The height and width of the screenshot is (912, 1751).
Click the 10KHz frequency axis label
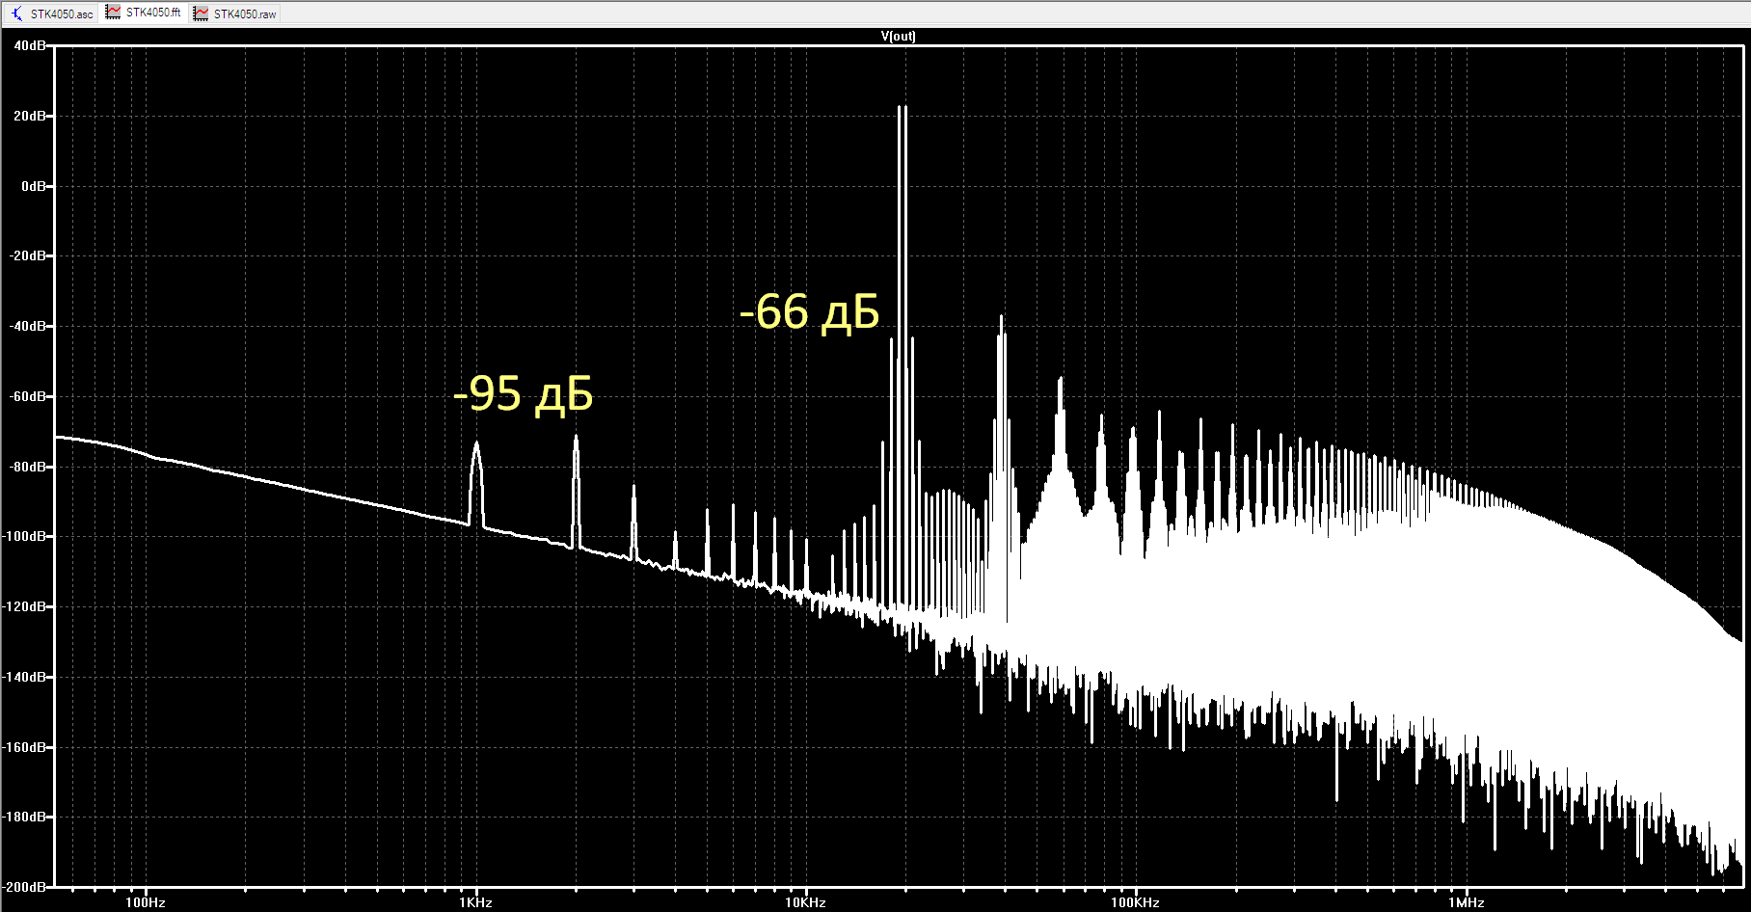tap(805, 903)
